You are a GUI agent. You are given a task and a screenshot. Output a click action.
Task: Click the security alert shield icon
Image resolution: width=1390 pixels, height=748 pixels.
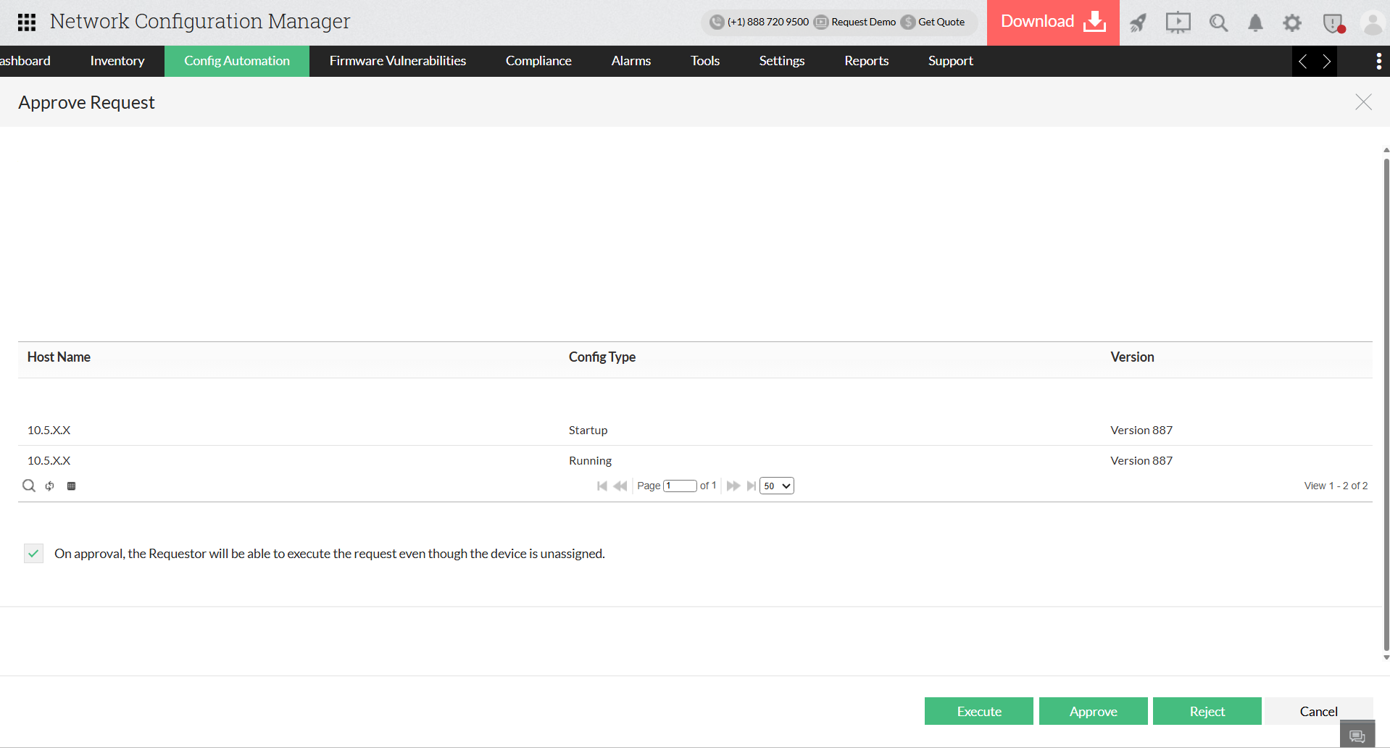tap(1332, 22)
